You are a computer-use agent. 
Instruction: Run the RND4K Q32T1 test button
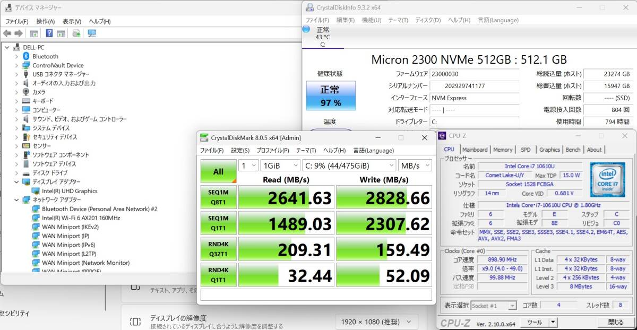(218, 249)
